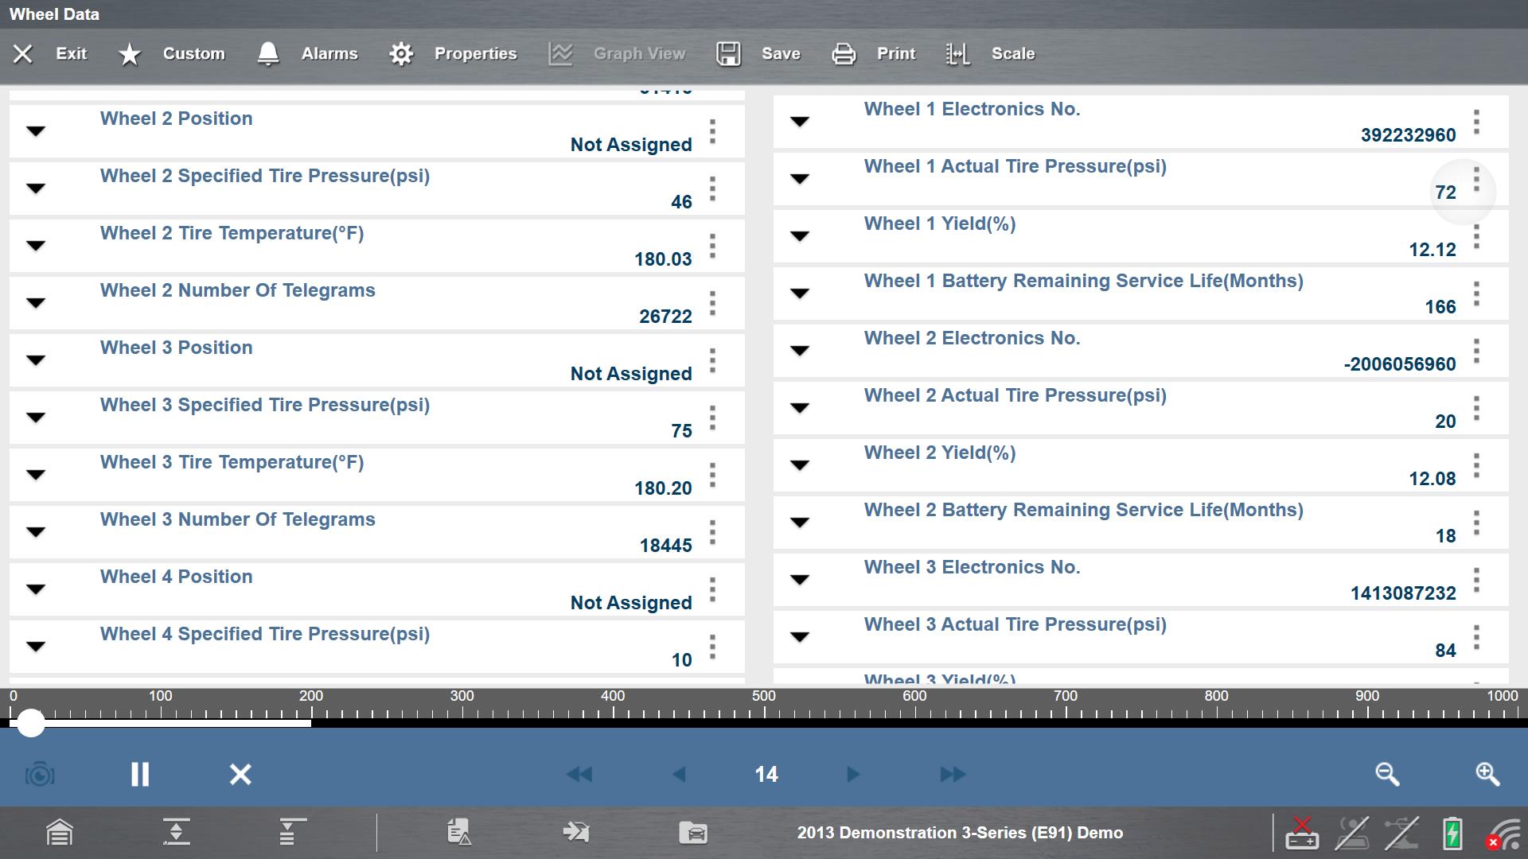The image size is (1528, 859).
Task: Click the Print printer icon
Action: click(x=844, y=53)
